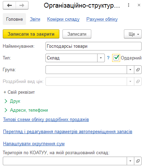This screenshot has height=167, width=143.
Task: Close the form with the X icon
Action: [139, 5]
